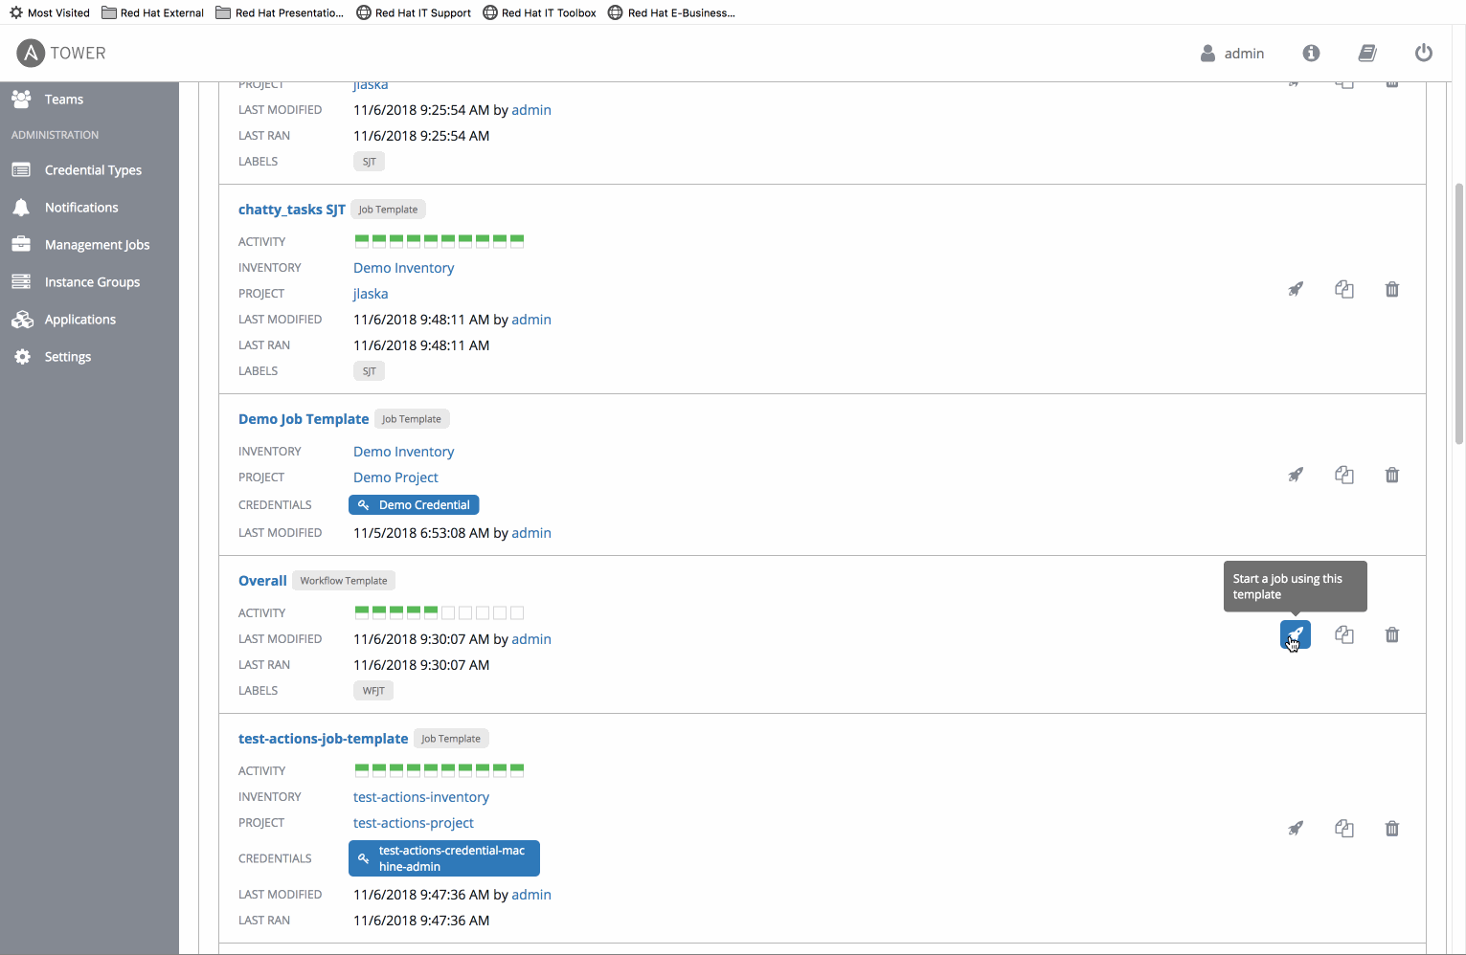Launch the Demo Job Template
The image size is (1466, 955).
pyautogui.click(x=1296, y=475)
